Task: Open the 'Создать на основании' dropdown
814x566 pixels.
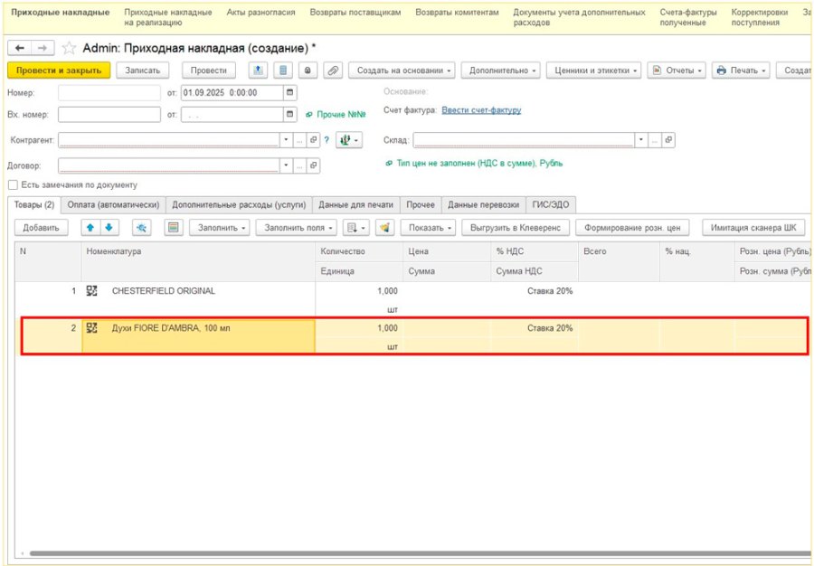Action: pos(402,71)
